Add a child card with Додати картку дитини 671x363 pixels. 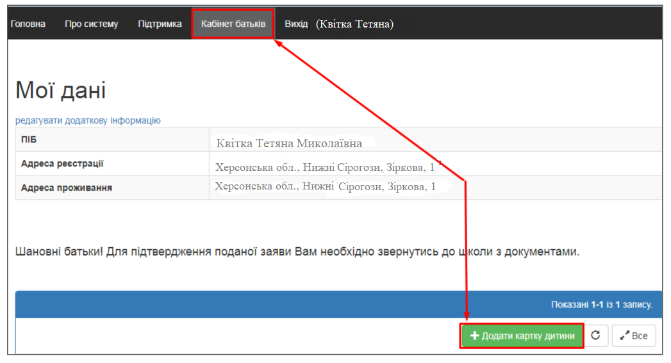coord(522,335)
